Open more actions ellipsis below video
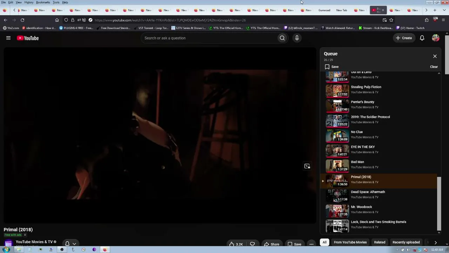The width and height of the screenshot is (449, 253). click(x=311, y=244)
